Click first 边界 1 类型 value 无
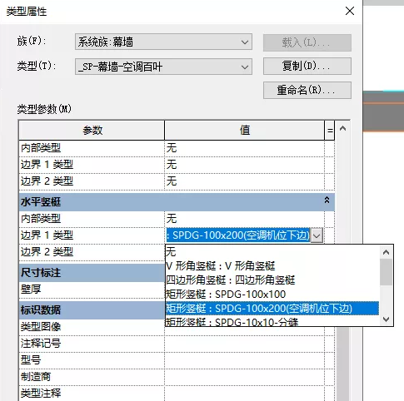The image size is (404, 401). click(244, 165)
